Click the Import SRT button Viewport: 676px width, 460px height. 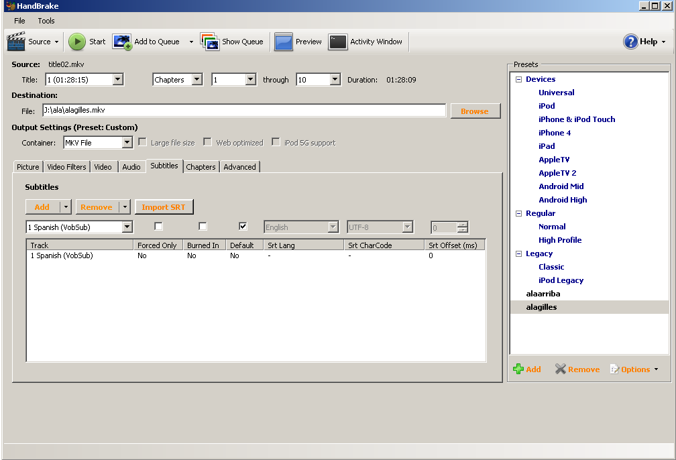point(164,207)
